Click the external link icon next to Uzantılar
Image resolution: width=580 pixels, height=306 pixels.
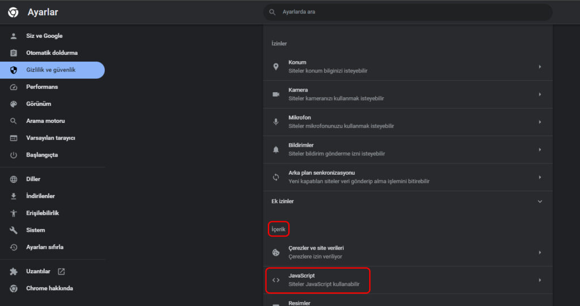click(x=61, y=271)
